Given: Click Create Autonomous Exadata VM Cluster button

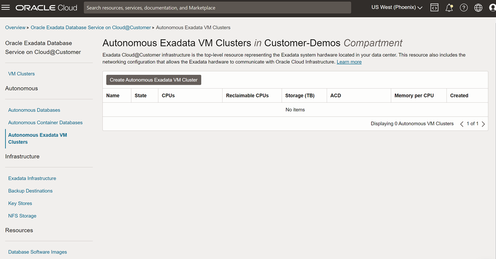Looking at the screenshot, I should coord(154,80).
